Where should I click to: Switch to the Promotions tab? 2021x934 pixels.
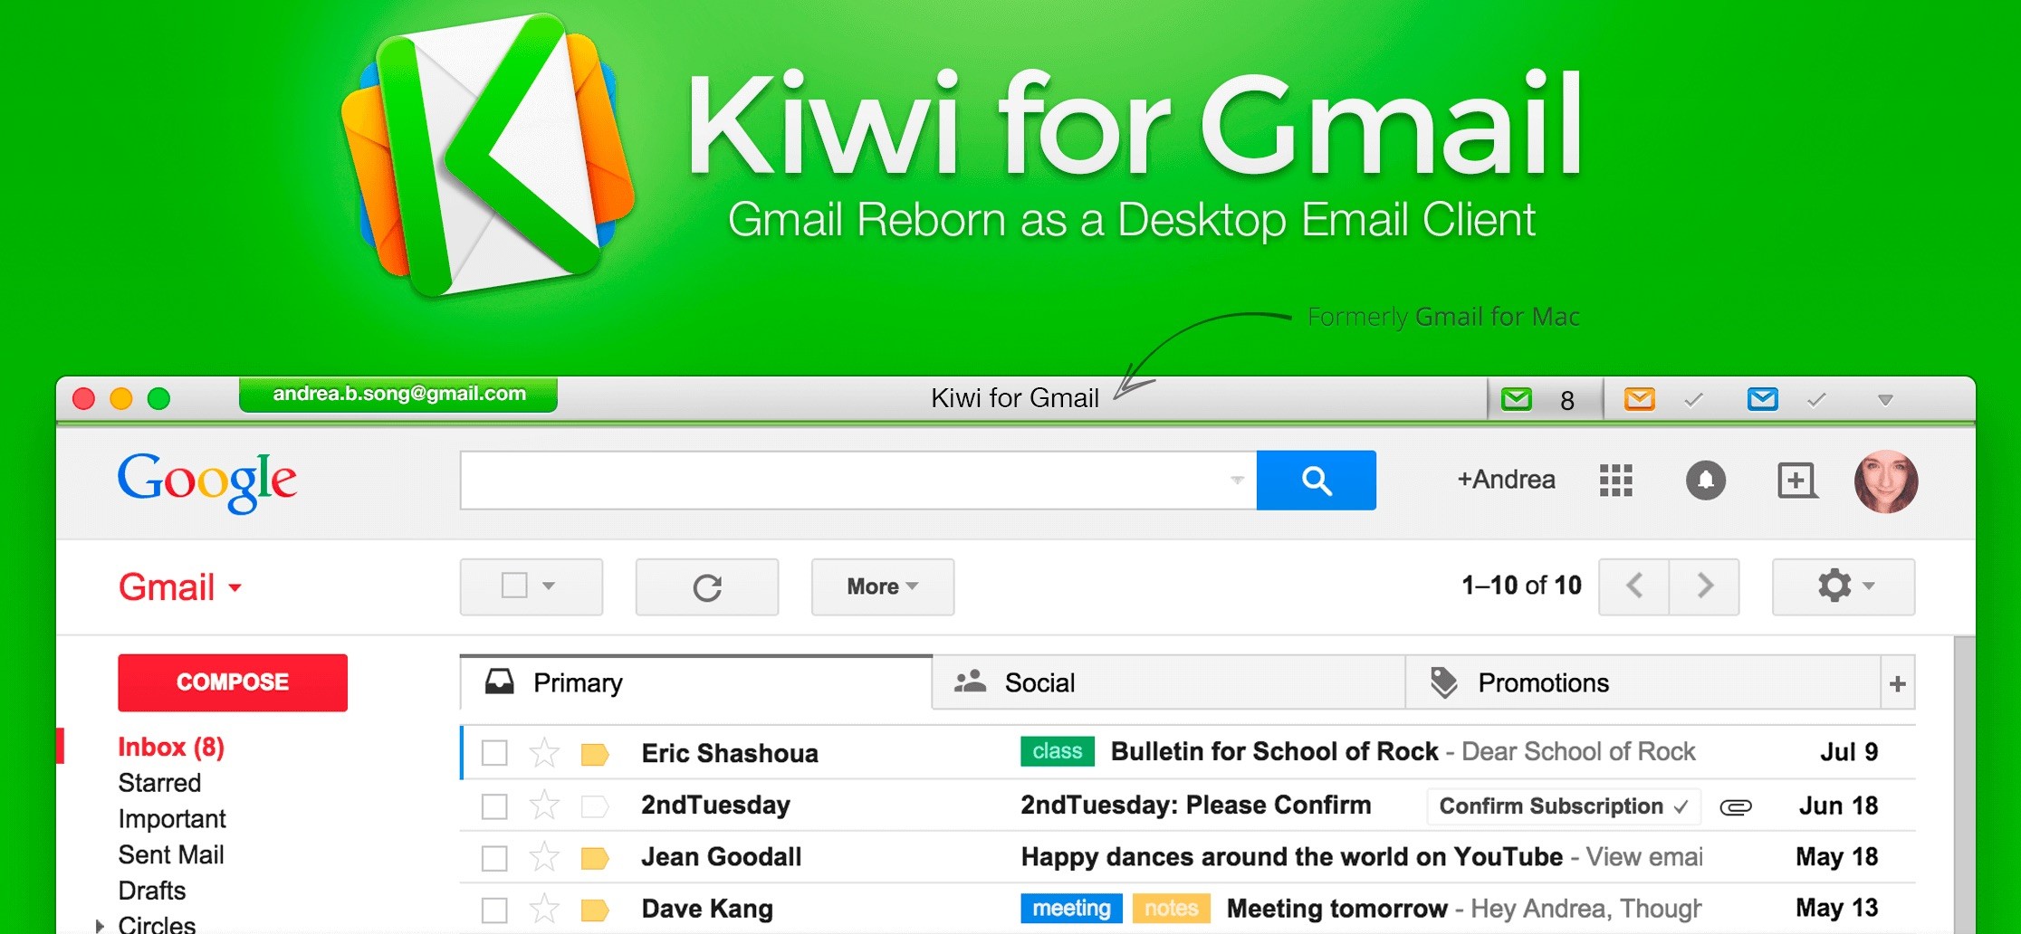(x=1643, y=683)
